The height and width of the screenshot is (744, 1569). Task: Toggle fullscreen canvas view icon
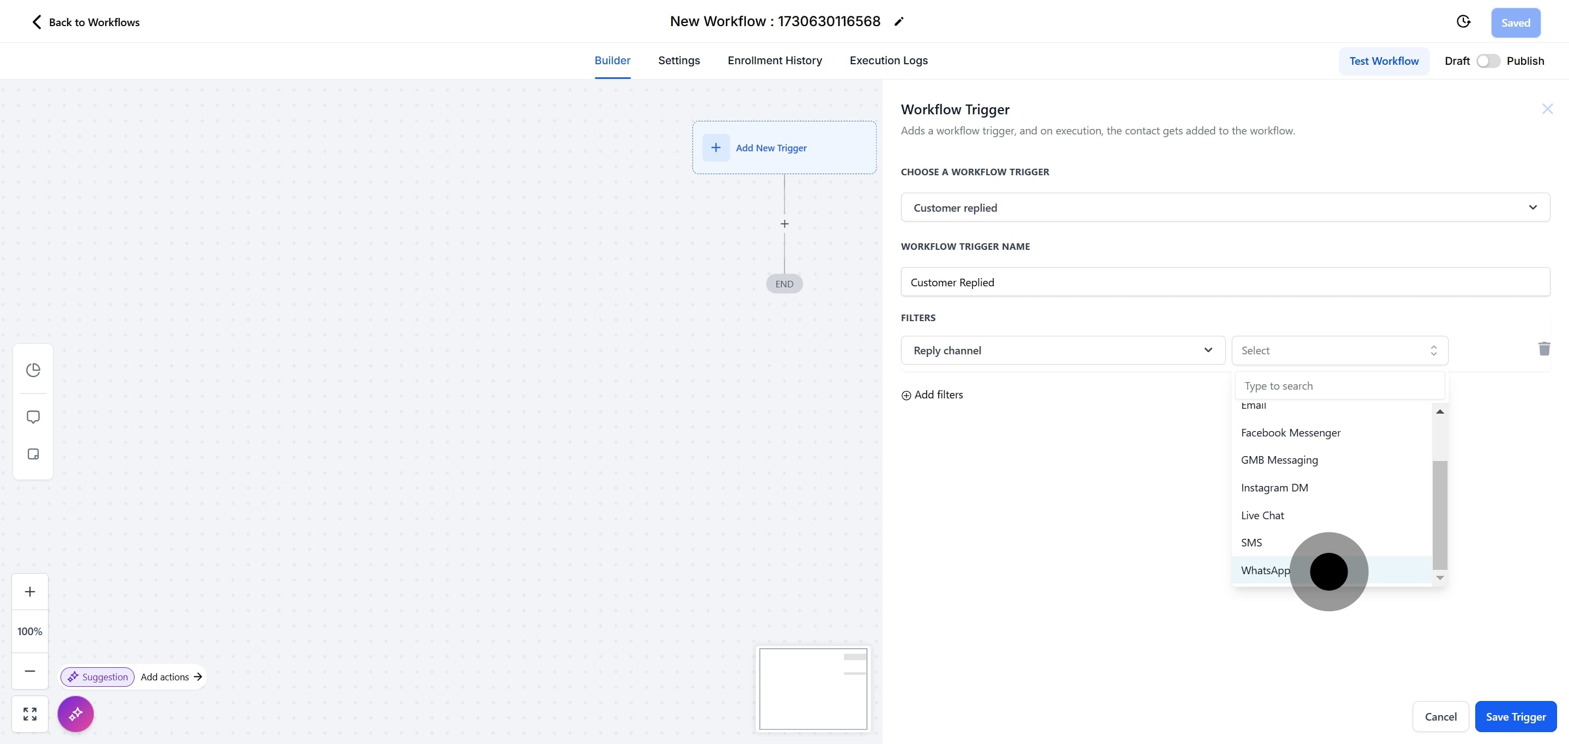[x=30, y=714]
